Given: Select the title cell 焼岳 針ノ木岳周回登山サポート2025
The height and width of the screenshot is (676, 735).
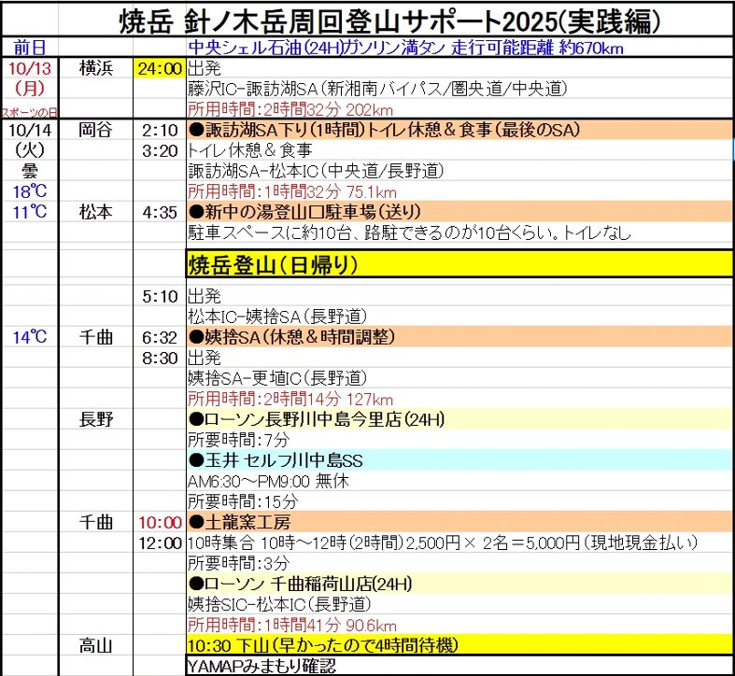Looking at the screenshot, I should pos(392,20).
